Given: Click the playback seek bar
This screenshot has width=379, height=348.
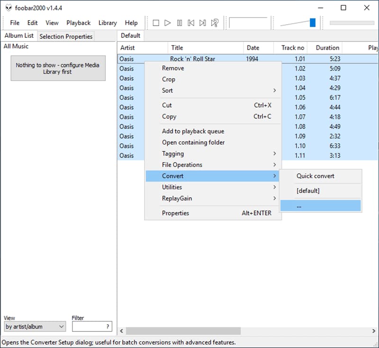Looking at the screenshot, I should coord(352,23).
